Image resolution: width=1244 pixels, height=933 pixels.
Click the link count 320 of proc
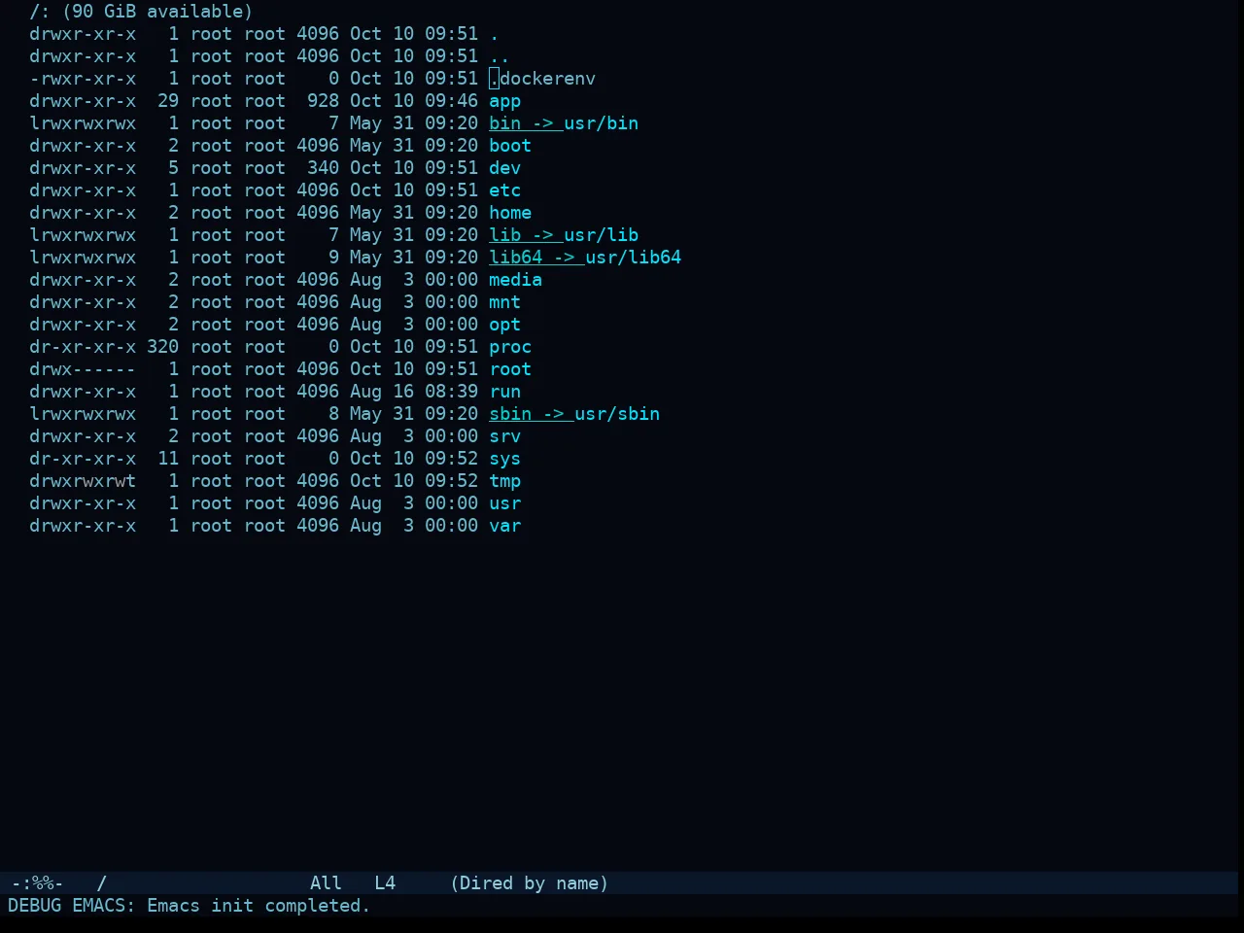162,347
